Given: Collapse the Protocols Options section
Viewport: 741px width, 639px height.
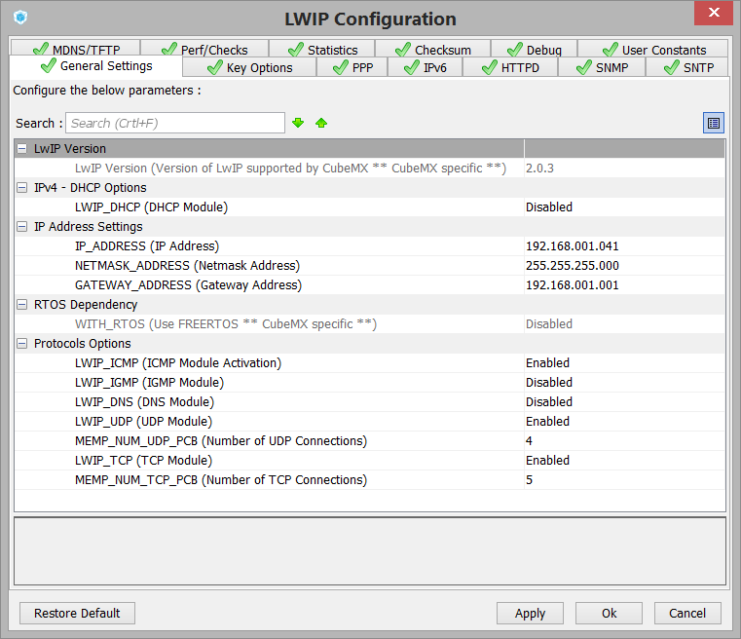Looking at the screenshot, I should [21, 343].
